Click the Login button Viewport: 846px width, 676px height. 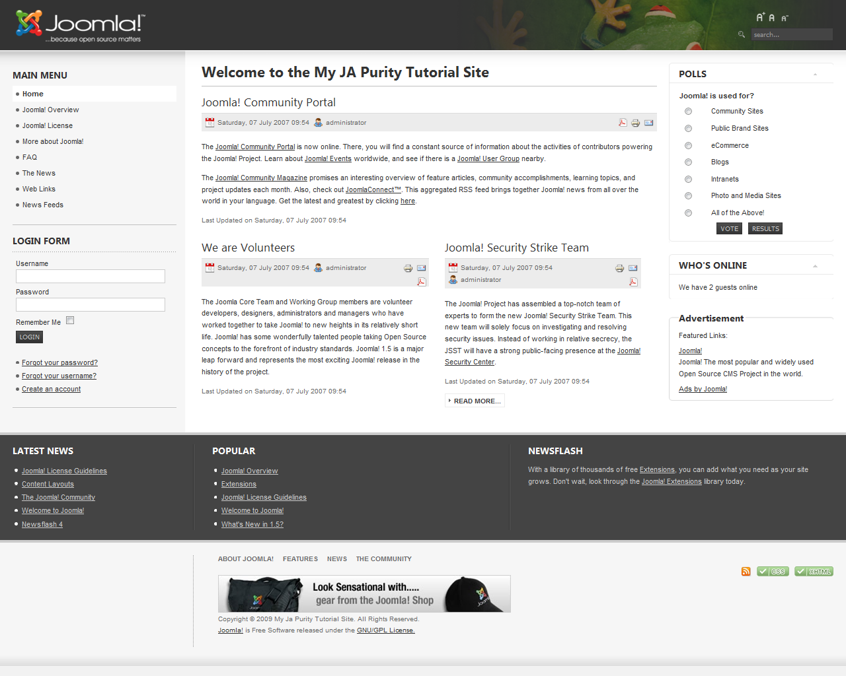click(x=29, y=337)
